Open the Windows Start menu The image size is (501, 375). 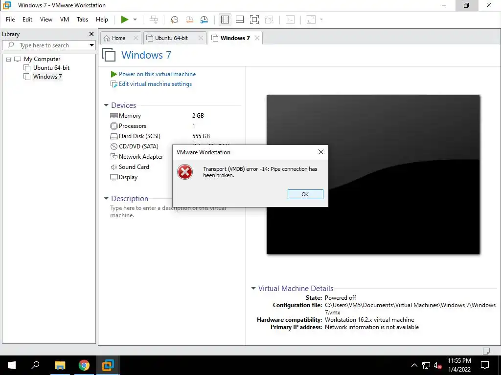click(12, 365)
